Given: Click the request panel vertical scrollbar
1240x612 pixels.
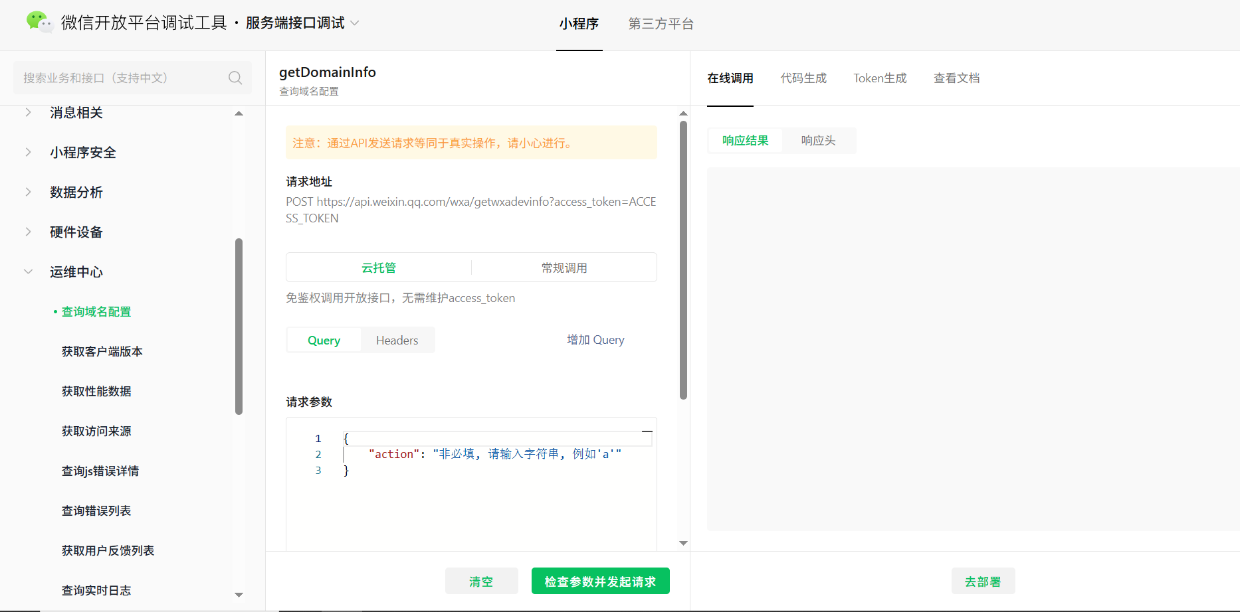Looking at the screenshot, I should click(x=683, y=260).
